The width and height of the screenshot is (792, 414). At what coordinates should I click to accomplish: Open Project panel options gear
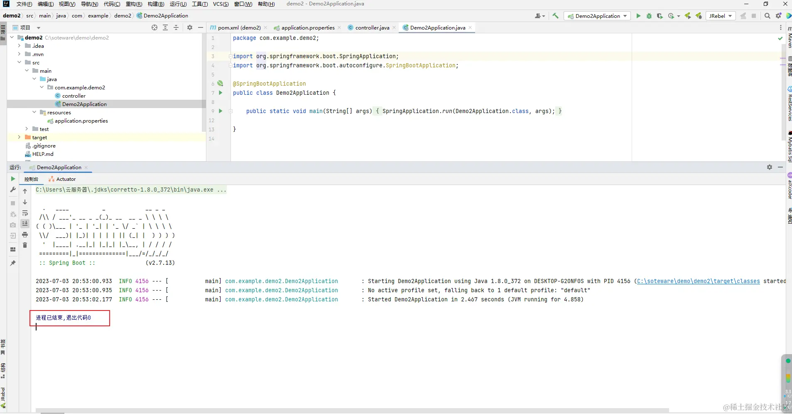point(190,27)
